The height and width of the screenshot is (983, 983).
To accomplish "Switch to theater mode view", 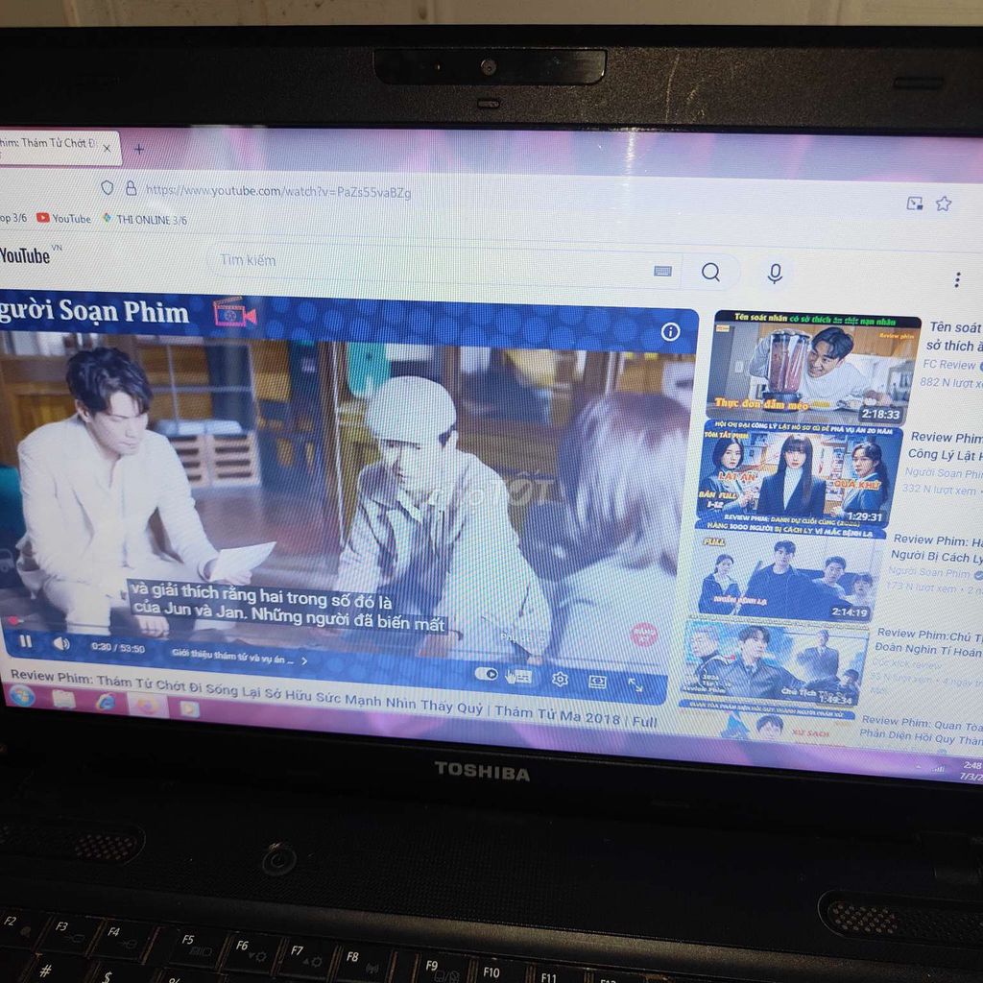I will click(x=597, y=682).
